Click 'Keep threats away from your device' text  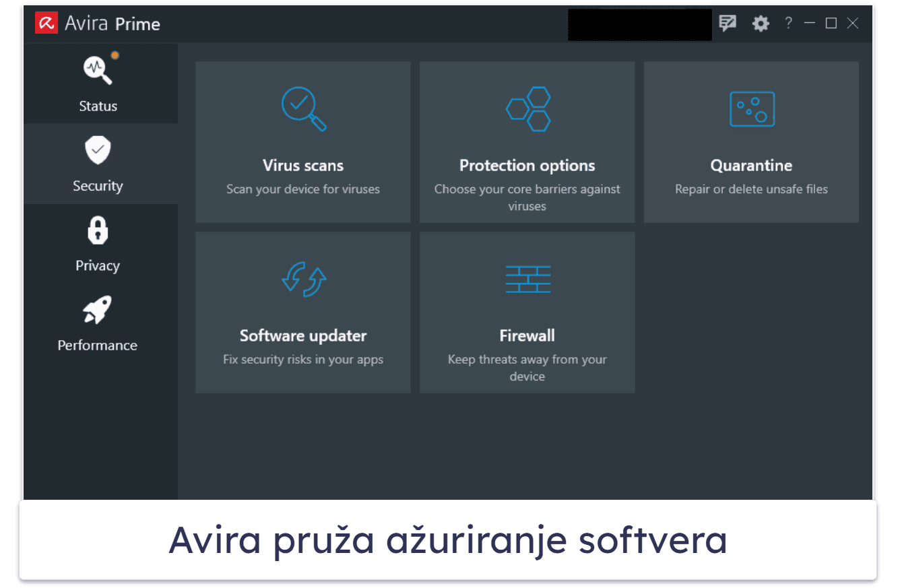click(x=527, y=368)
